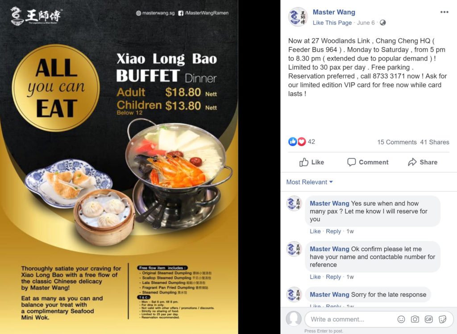
Task: Share the post using Share button
Action: (x=423, y=162)
